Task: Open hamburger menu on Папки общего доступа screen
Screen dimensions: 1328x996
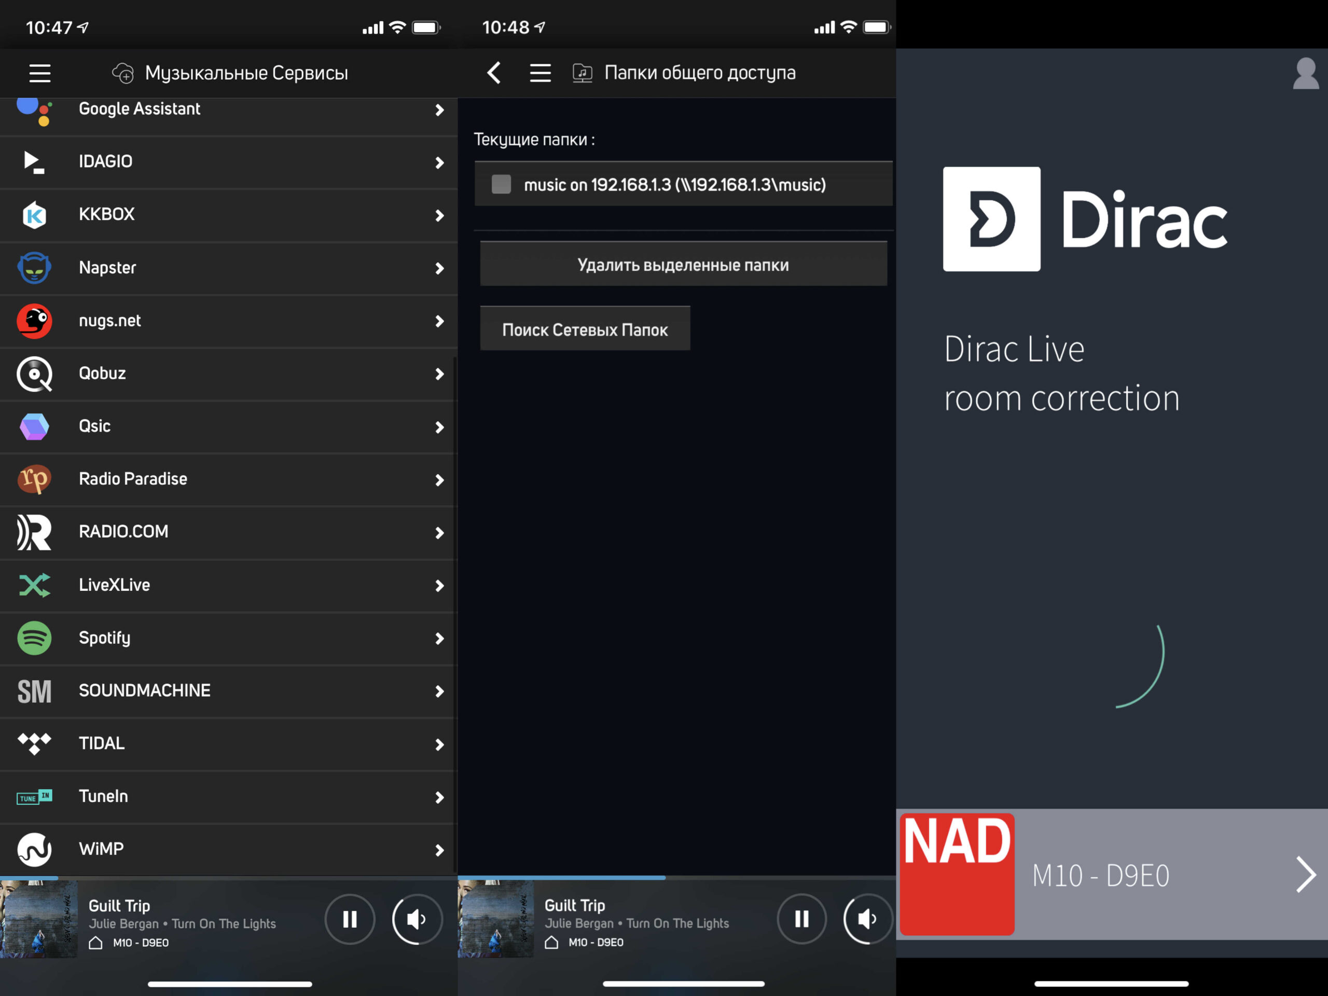Action: point(541,73)
